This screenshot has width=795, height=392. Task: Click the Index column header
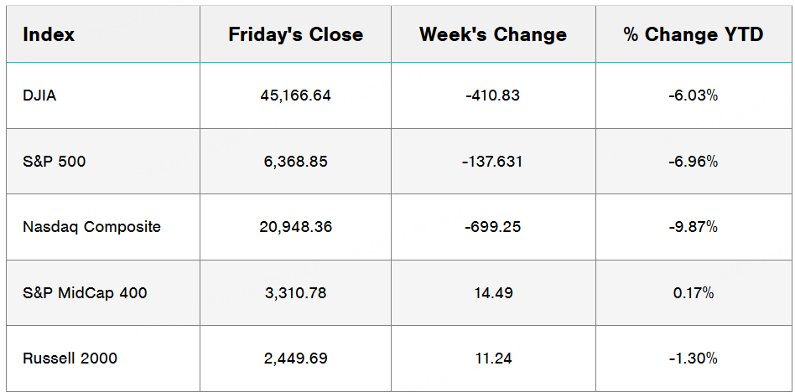[49, 35]
